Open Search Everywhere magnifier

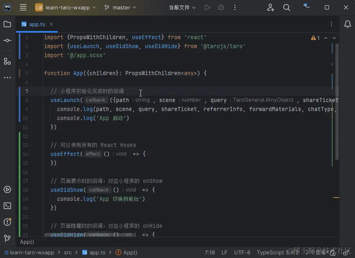[287, 7]
